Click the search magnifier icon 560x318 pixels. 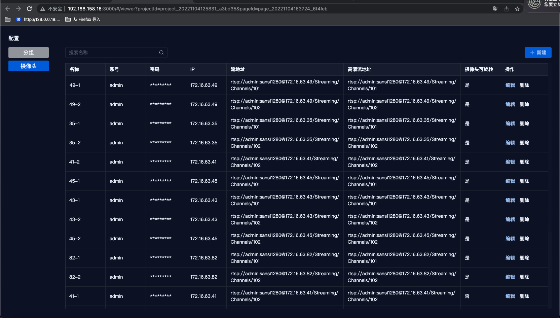click(161, 52)
